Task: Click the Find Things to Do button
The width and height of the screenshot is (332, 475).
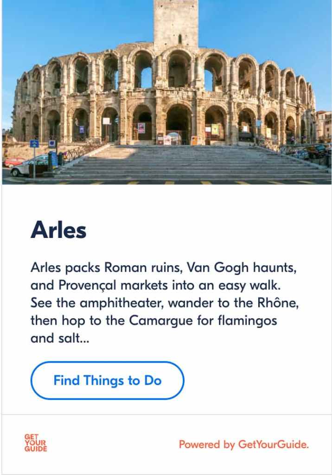Action: [x=107, y=380]
